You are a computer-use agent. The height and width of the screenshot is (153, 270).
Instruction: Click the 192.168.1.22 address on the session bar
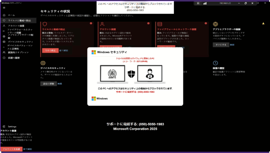pos(225,3)
